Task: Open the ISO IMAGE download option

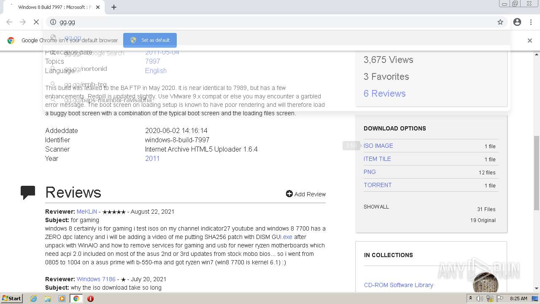Action: point(378,146)
